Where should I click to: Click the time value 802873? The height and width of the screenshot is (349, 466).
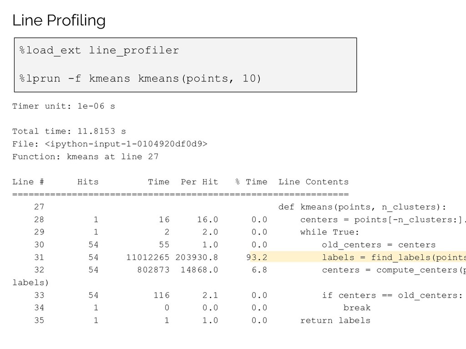tap(153, 270)
